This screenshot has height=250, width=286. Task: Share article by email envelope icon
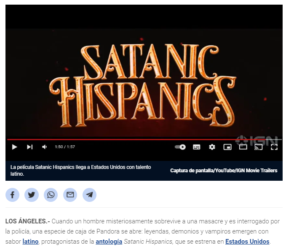[x=70, y=195]
